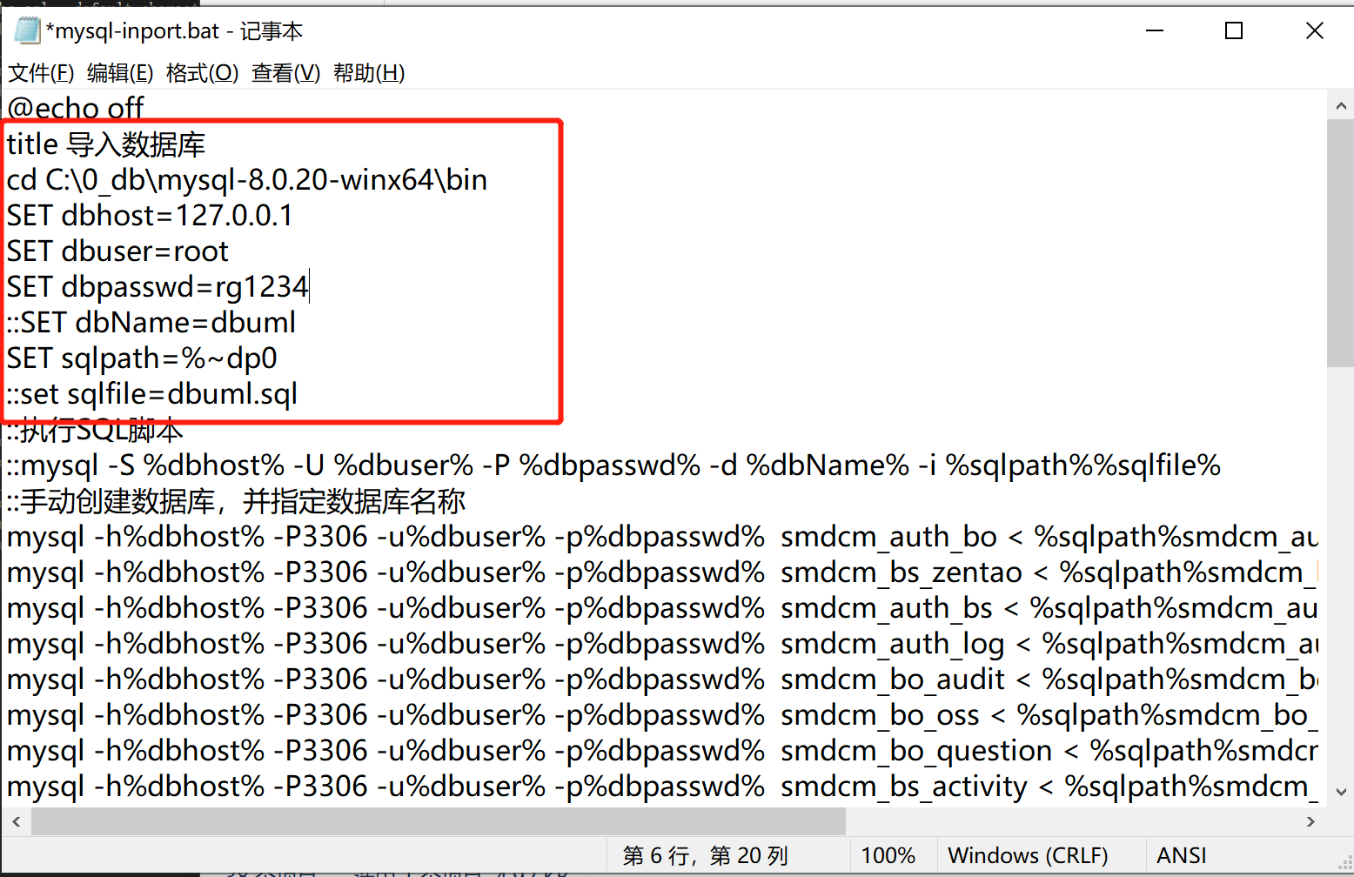Close the Notepad window
Image resolution: width=1354 pixels, height=877 pixels.
click(x=1314, y=30)
